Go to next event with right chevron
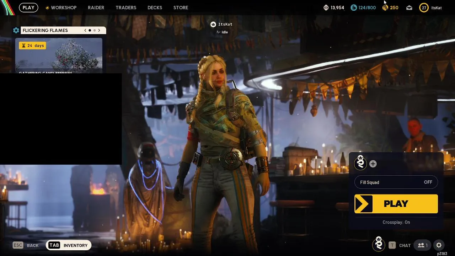The width and height of the screenshot is (455, 256). pyautogui.click(x=99, y=31)
